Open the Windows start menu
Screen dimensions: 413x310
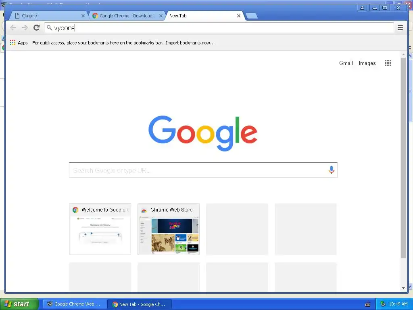19,304
